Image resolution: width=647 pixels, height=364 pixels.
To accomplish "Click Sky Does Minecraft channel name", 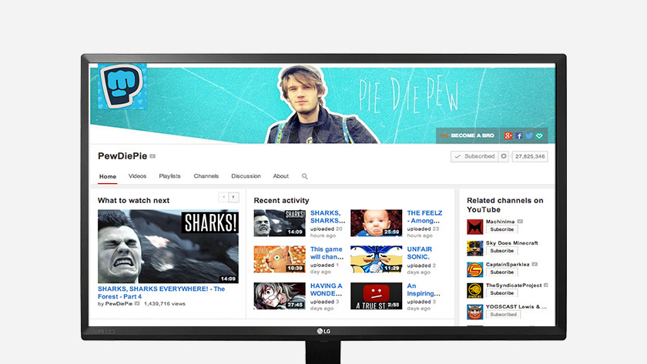I will coord(512,243).
